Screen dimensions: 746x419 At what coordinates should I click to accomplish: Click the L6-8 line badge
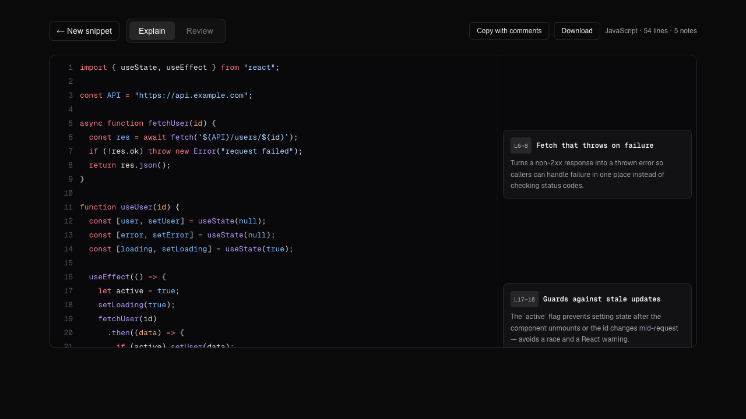521,145
